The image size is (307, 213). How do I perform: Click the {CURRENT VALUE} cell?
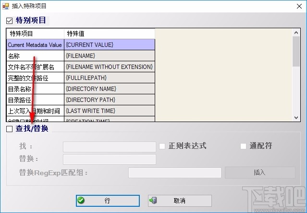(x=110, y=45)
